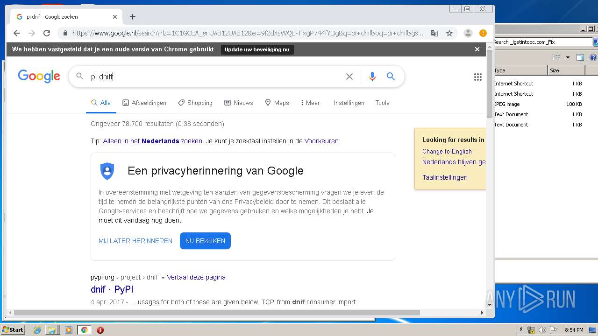
Task: Start voice search with the microphone icon
Action: (x=372, y=77)
